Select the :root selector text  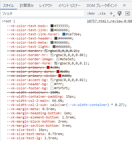pyautogui.click(x=7, y=21)
